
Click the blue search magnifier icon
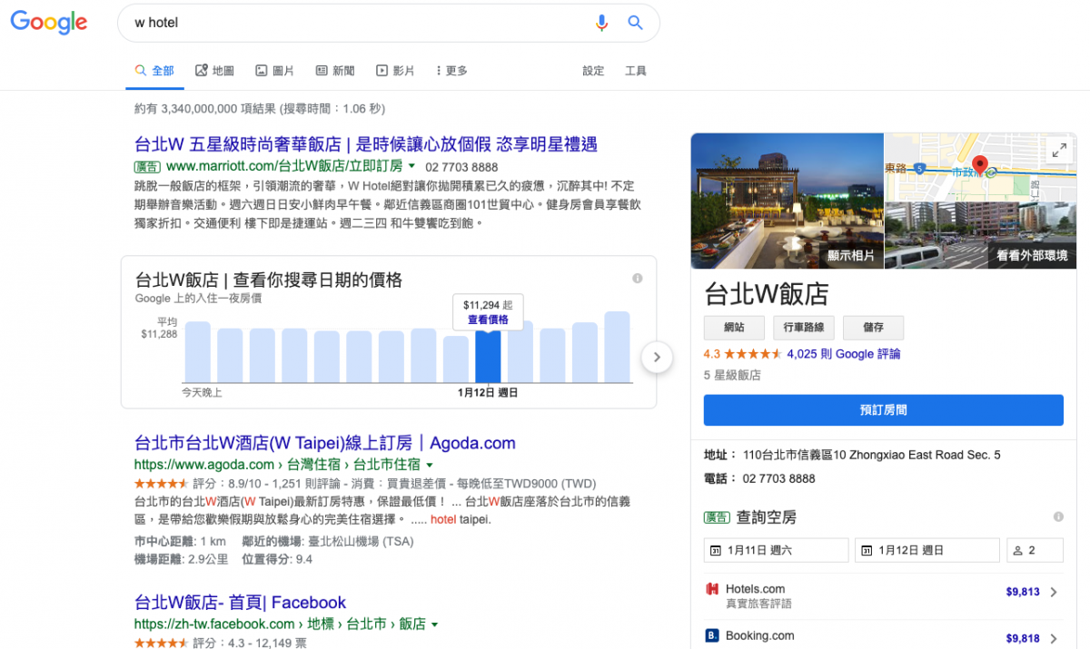pyautogui.click(x=636, y=23)
